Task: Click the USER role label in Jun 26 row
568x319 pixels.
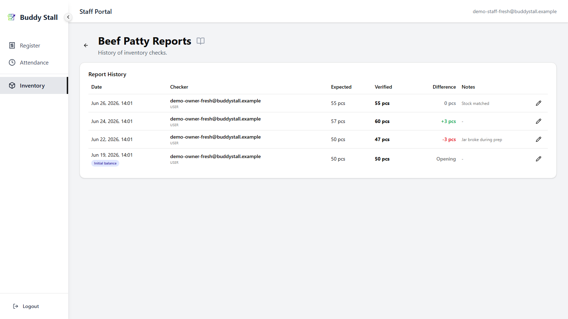Action: coord(174,107)
